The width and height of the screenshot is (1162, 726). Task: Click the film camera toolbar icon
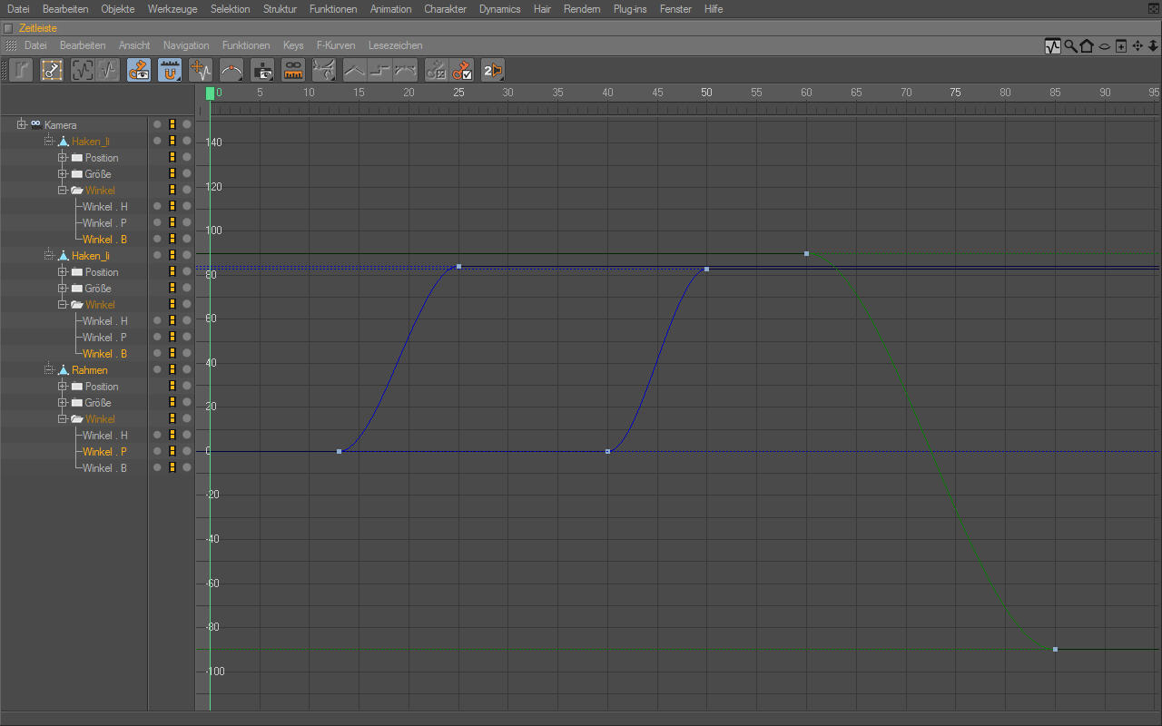coord(262,70)
